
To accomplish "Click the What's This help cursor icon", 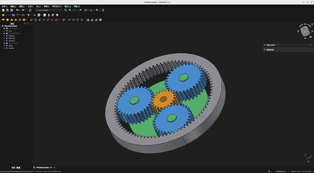I will pos(29,15).
